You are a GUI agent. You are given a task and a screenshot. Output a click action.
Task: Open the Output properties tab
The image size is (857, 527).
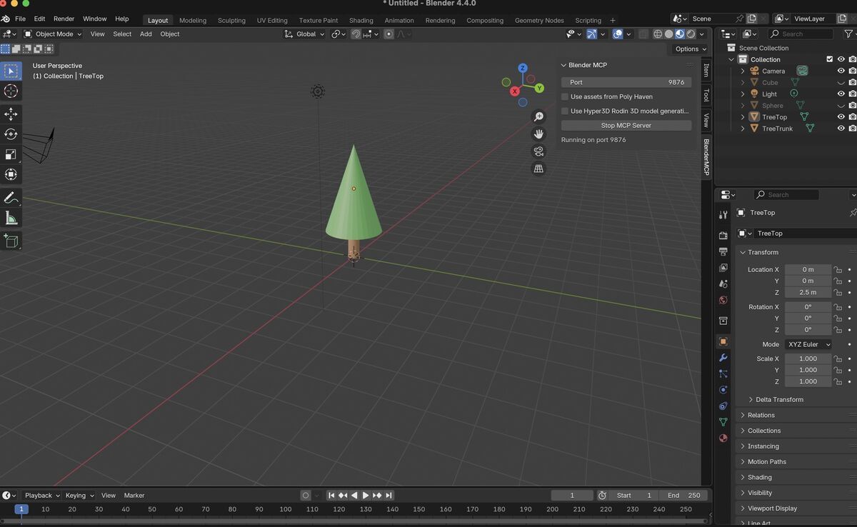[x=723, y=251]
